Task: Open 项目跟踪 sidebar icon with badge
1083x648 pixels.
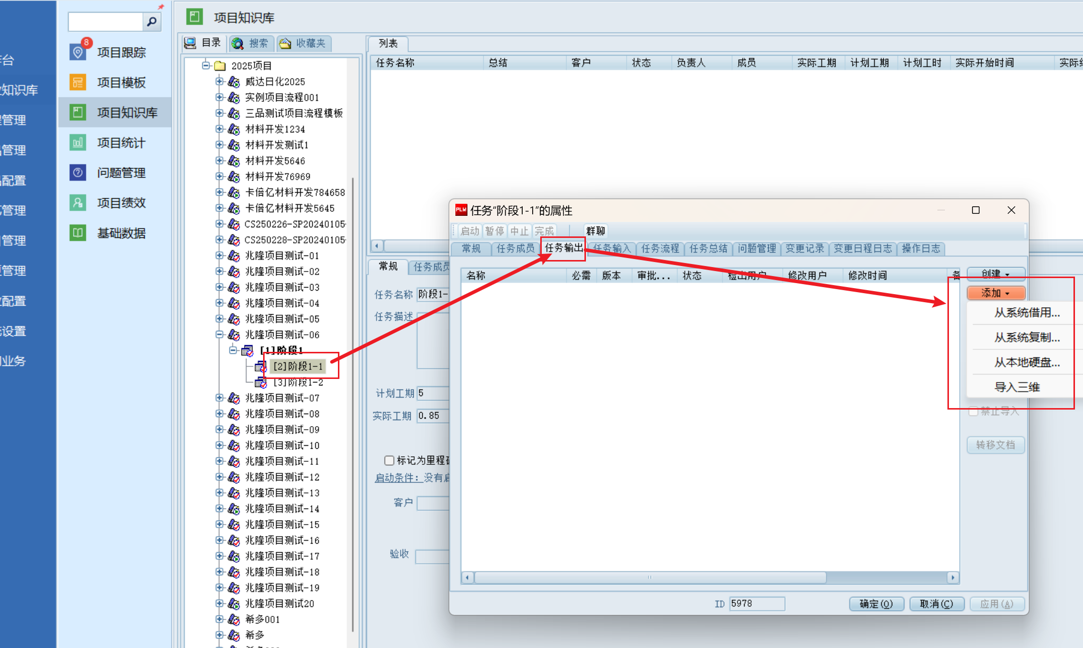Action: point(78,52)
